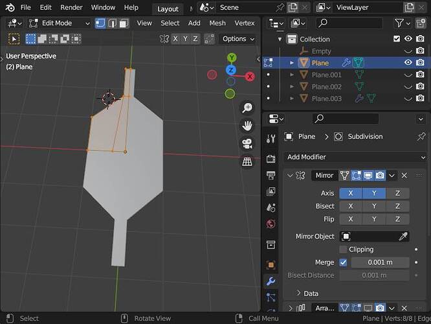Enable Clipping checkbox

[343, 249]
